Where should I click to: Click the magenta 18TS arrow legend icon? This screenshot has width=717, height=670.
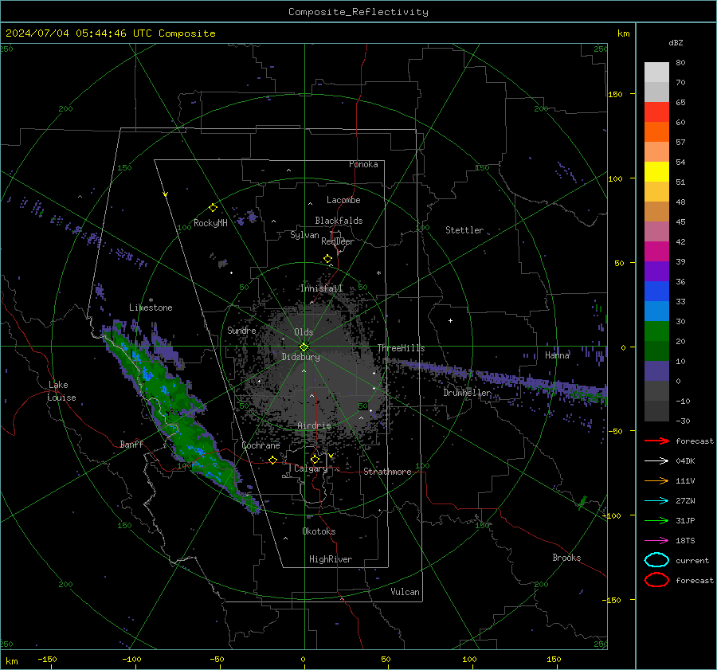pos(656,541)
